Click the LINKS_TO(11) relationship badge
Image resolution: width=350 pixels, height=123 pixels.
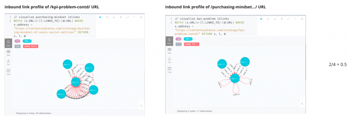pyautogui.click(x=191, y=44)
